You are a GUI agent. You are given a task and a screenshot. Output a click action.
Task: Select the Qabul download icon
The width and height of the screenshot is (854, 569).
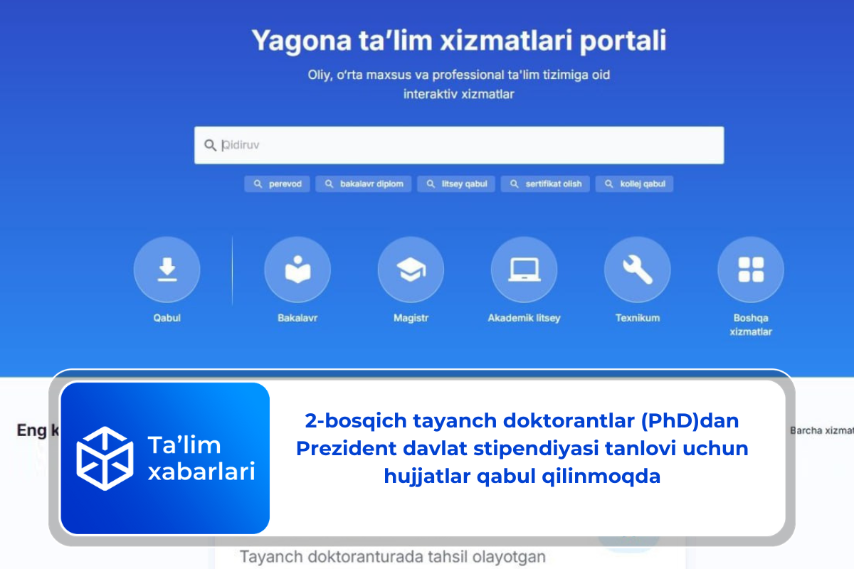click(167, 270)
